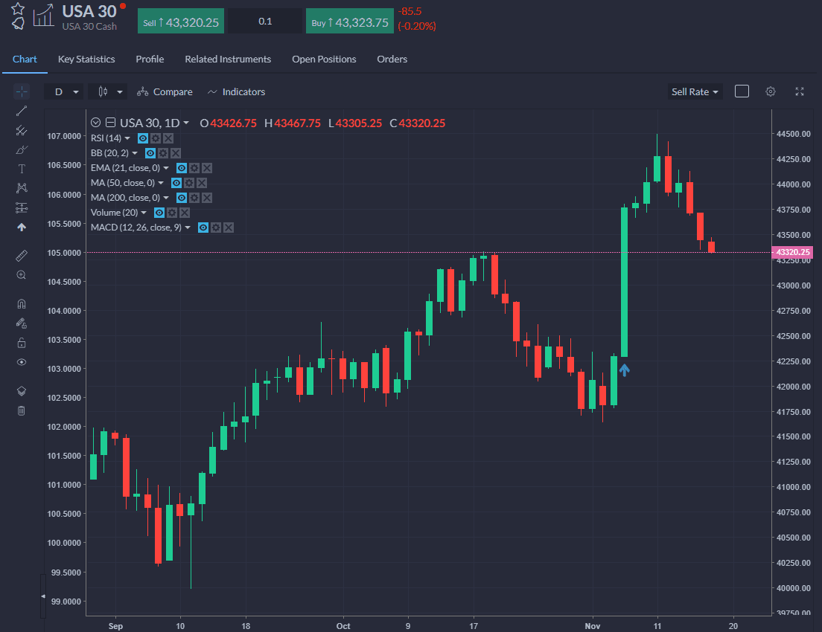This screenshot has height=632, width=822.
Task: Select the crosshair cursor tool
Action: (x=22, y=91)
